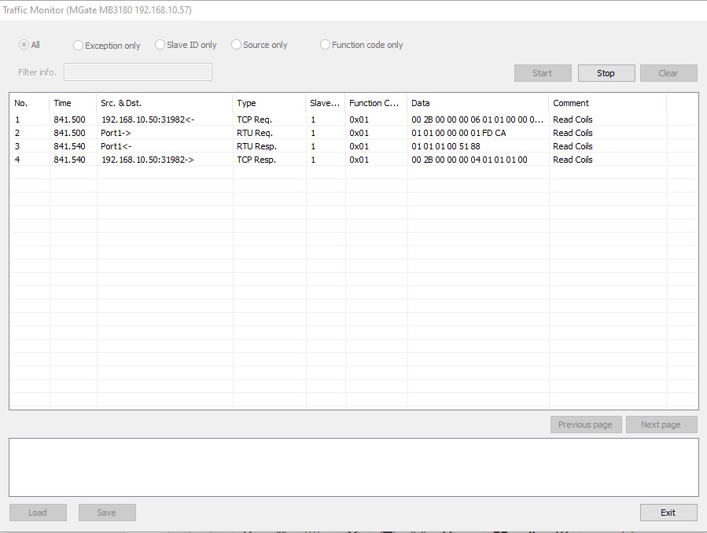
Task: Click the Port1<- source cell
Action: 116,146
